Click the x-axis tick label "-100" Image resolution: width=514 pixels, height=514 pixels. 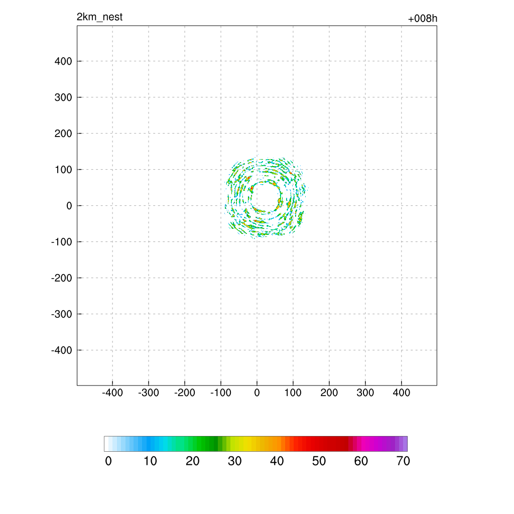[x=221, y=393]
